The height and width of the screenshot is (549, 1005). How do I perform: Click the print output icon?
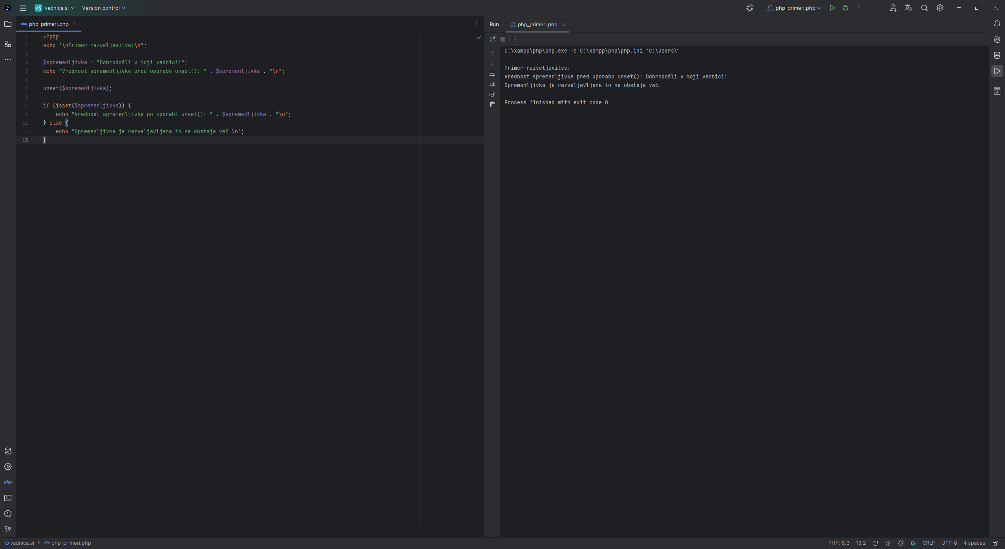(492, 94)
